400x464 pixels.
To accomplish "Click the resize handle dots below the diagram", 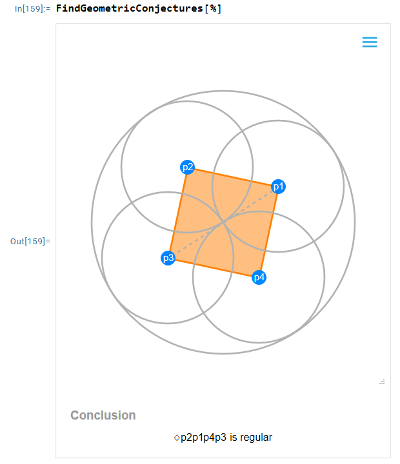I will [382, 382].
